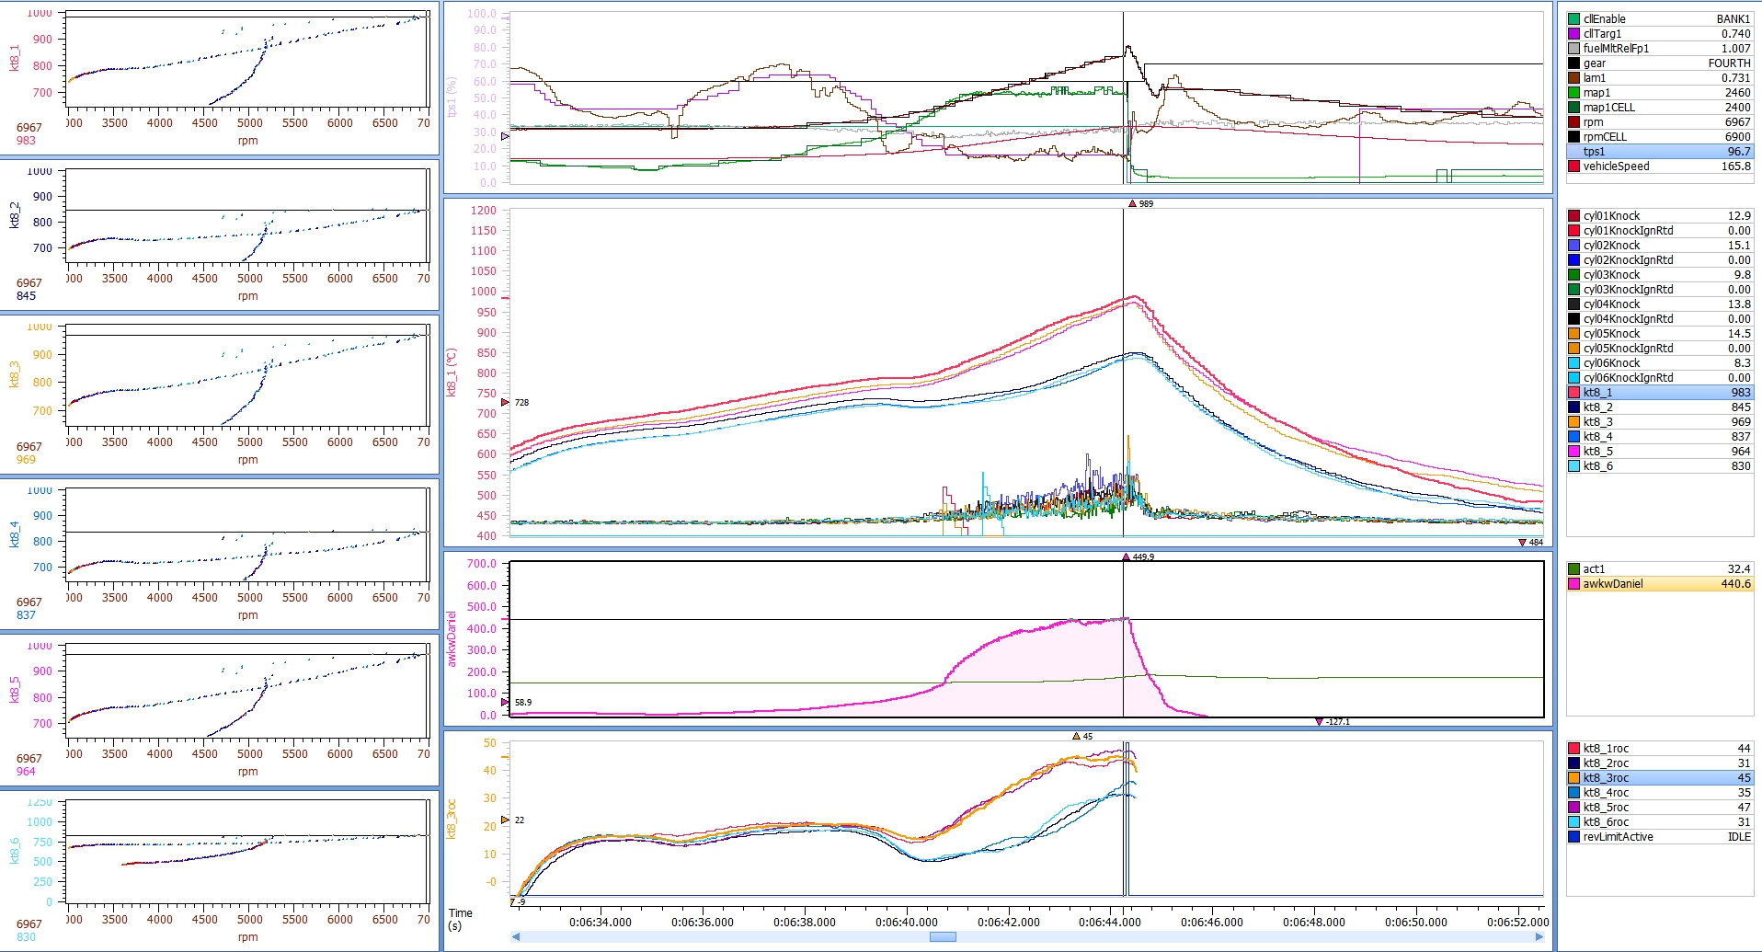
Task: Click the -127.1 marker below awkwDaniel graph
Action: click(x=1319, y=722)
